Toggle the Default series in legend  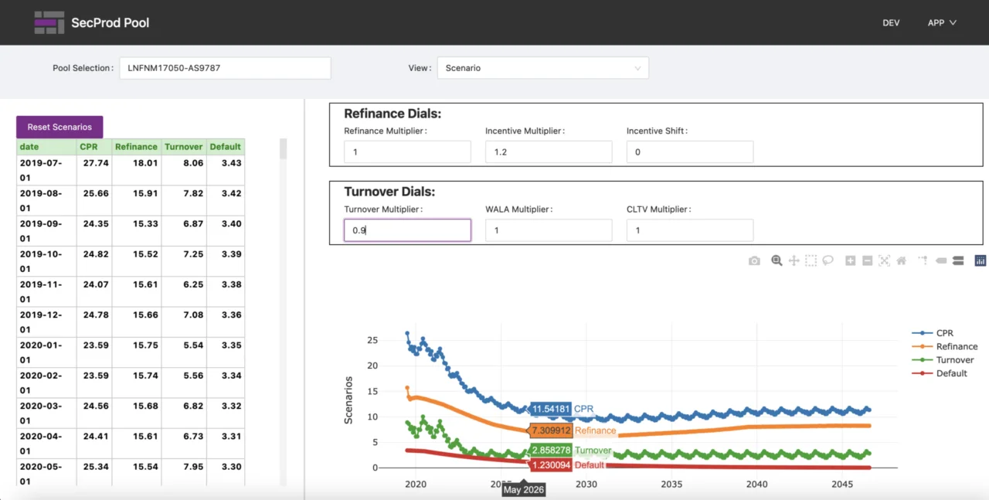coord(951,373)
